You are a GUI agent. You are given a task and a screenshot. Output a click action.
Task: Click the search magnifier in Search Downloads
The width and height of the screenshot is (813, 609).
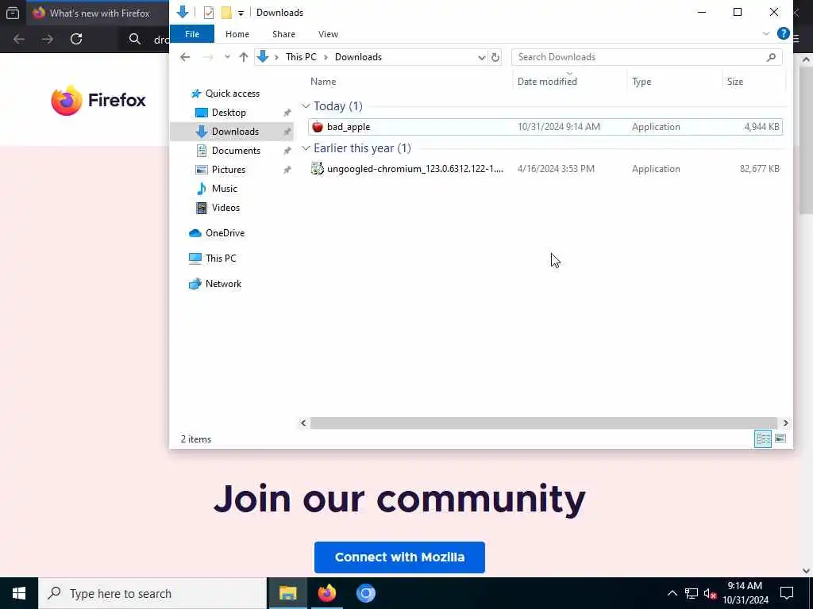(x=771, y=57)
